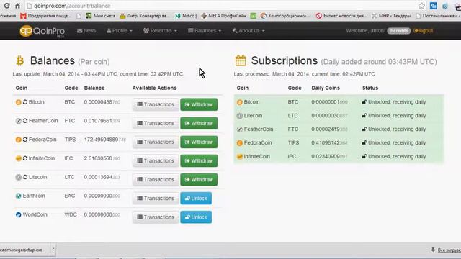Click the refresh icon next to InfiniteCoin balance
Viewport: 461px width, 259px height.
[x=25, y=158]
